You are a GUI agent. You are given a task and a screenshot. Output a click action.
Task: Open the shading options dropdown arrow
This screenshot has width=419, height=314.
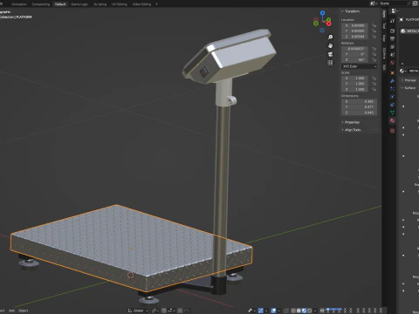[315, 311]
